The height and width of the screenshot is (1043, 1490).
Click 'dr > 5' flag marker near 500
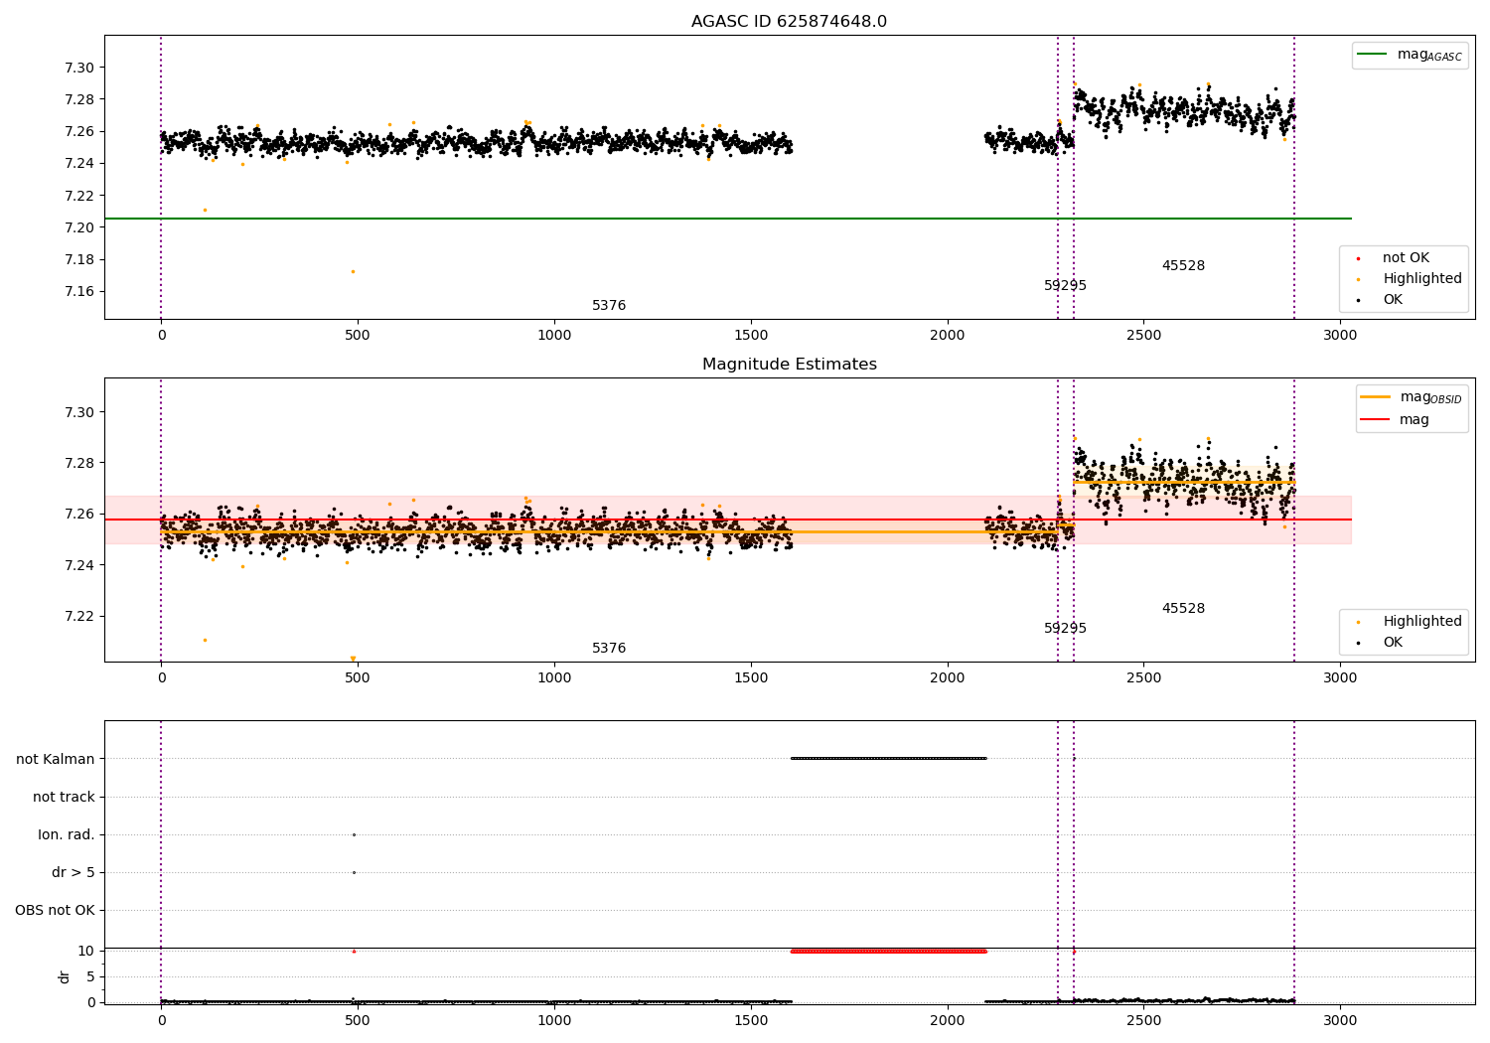(354, 872)
